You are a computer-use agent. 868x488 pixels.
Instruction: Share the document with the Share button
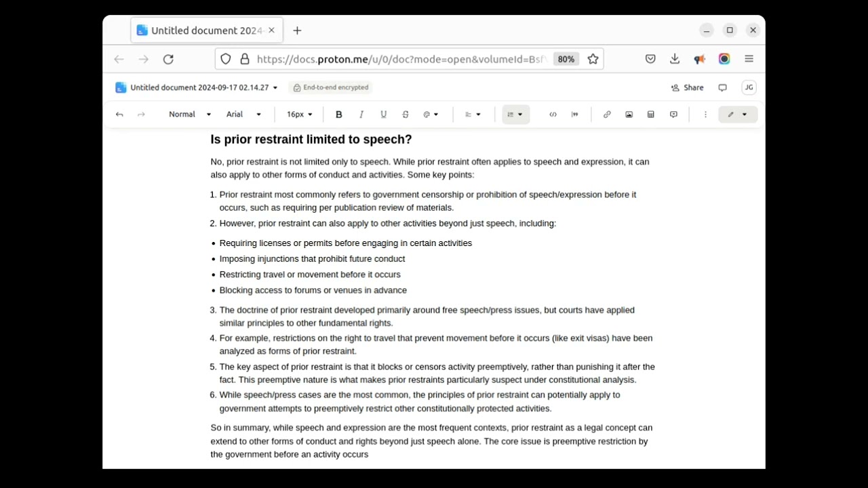[687, 87]
